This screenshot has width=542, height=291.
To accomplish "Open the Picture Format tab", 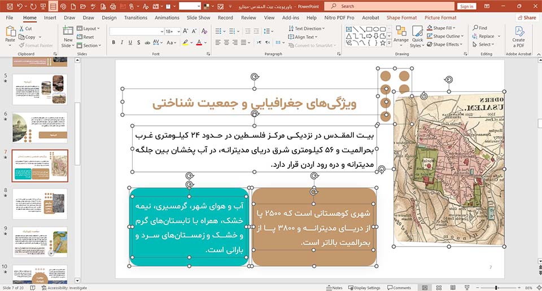I will click(440, 17).
